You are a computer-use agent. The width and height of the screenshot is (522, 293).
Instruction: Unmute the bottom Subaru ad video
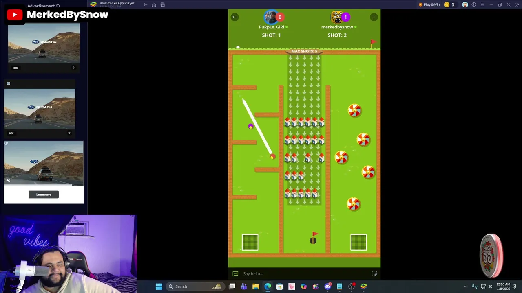pyautogui.click(x=8, y=180)
